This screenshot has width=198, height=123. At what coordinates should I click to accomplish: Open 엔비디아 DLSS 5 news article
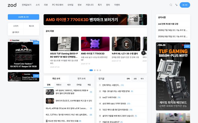[x=74, y=101]
